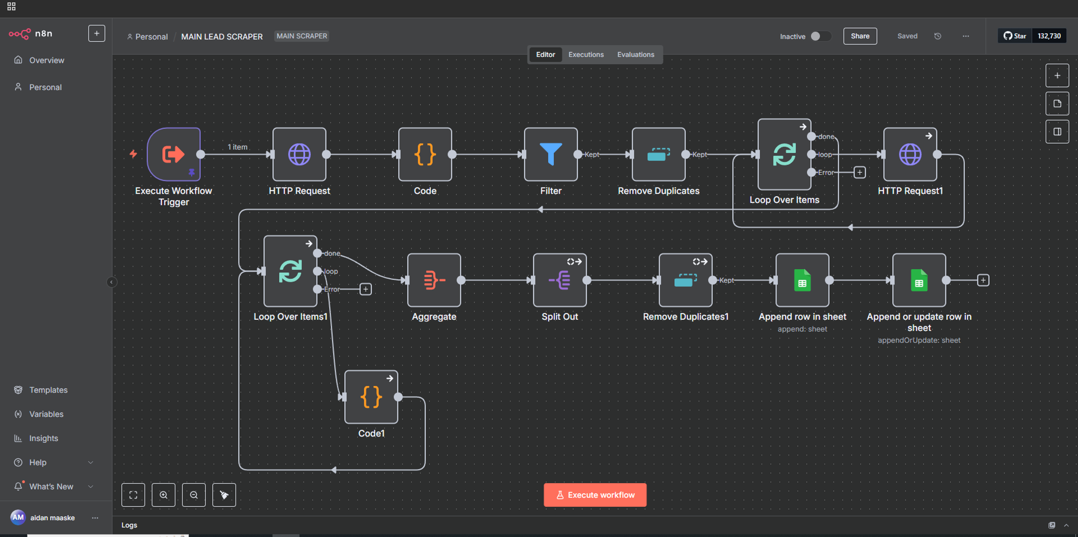1078x537 pixels.
Task: Go to Personal breadcrumb link
Action: point(151,37)
